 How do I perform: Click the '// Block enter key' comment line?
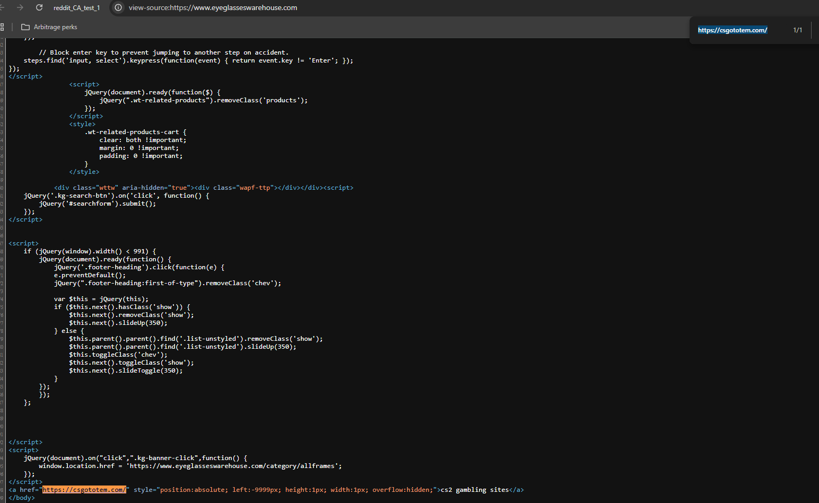[x=164, y=52]
